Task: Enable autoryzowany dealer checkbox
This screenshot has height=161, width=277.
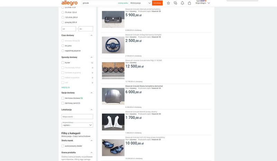Action: click(63, 146)
